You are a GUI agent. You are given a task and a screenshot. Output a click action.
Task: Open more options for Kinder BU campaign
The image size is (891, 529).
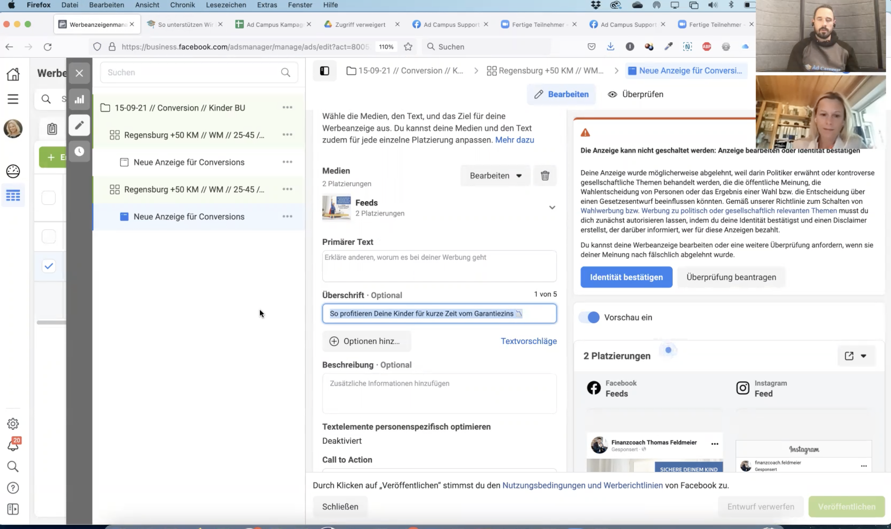click(287, 107)
